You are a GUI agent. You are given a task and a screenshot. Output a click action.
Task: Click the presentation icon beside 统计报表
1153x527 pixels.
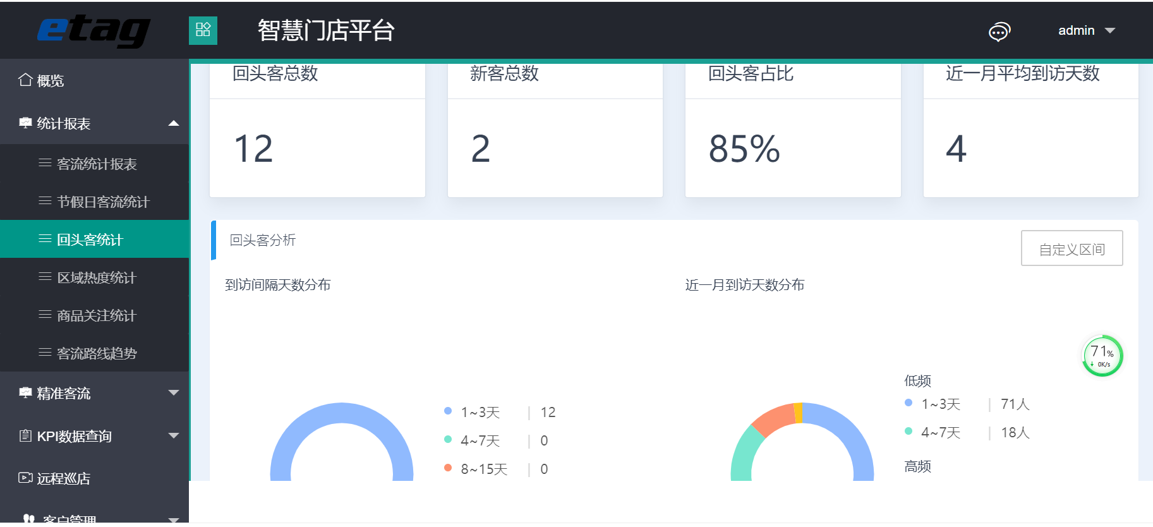coord(25,123)
